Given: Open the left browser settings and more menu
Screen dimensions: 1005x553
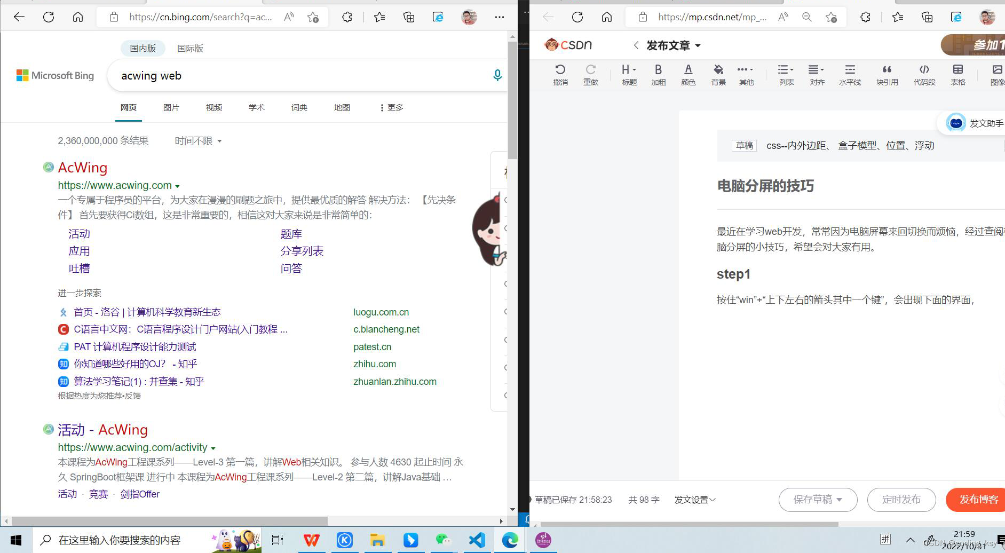Looking at the screenshot, I should point(499,17).
